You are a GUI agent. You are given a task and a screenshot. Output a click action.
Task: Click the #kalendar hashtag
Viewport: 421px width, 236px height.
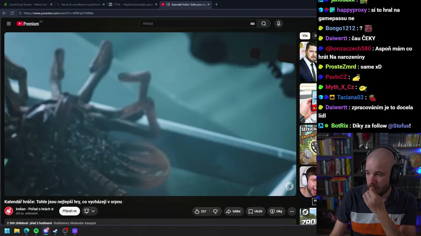click(77, 223)
